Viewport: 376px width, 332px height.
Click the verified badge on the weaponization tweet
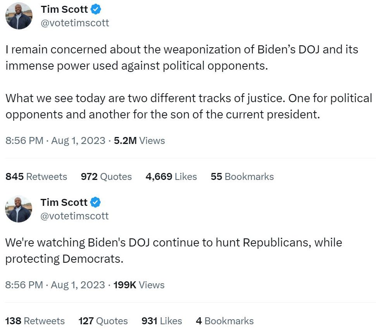96,9
